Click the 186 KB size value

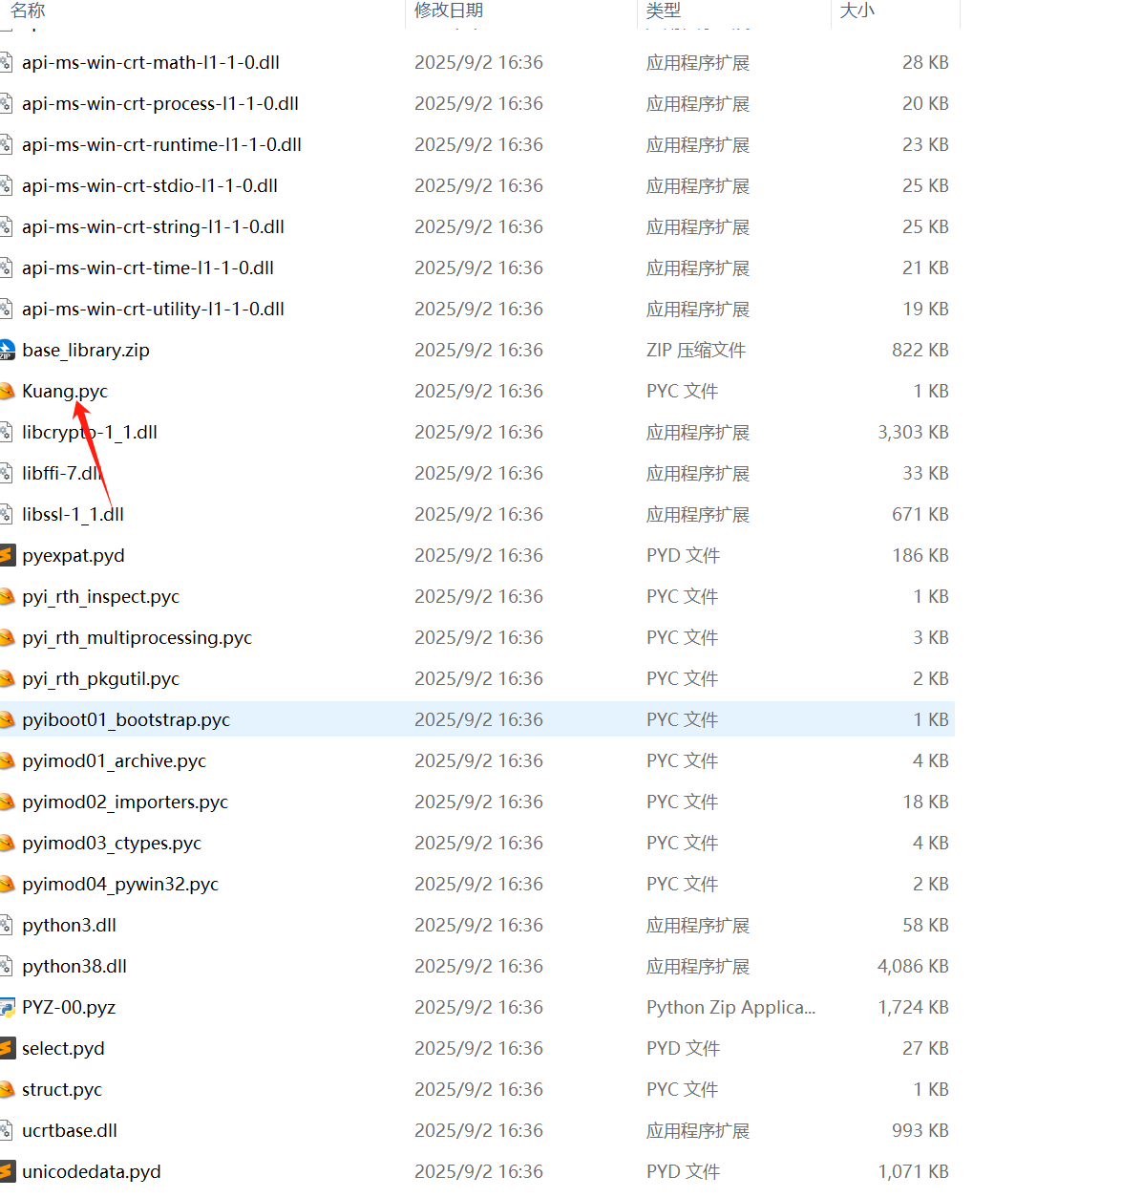tap(920, 556)
